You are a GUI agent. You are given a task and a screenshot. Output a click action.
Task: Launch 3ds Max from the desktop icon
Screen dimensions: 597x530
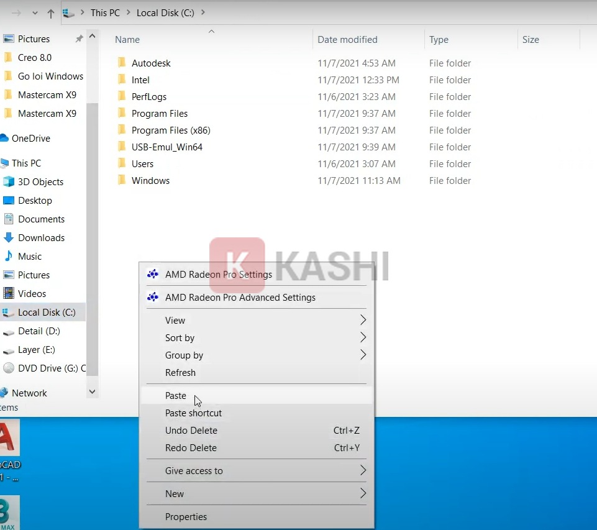point(9,513)
